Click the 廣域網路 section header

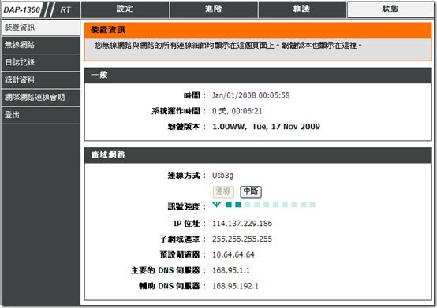(x=258, y=155)
